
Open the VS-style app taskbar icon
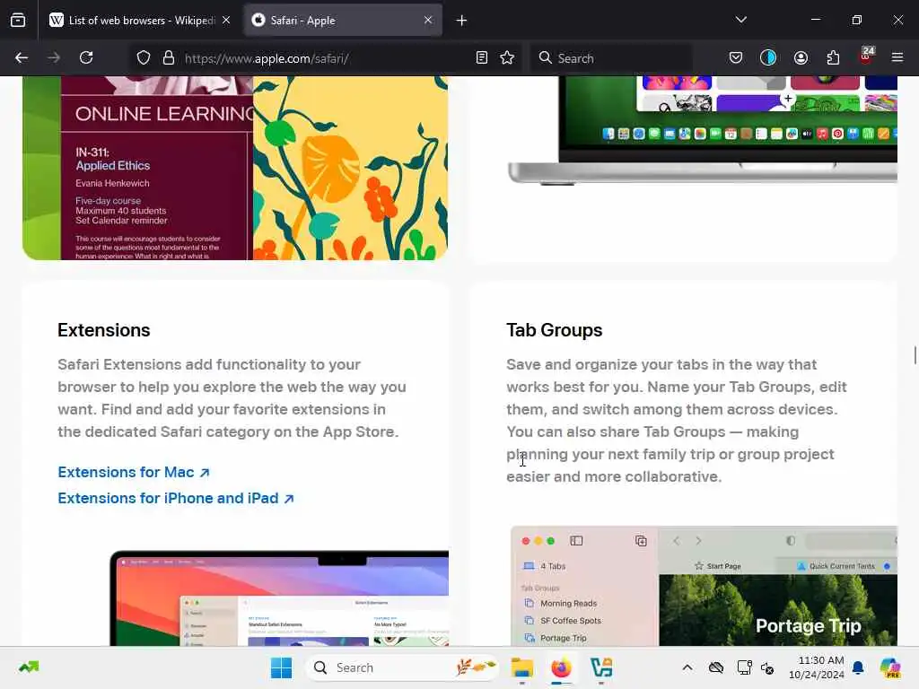601,667
